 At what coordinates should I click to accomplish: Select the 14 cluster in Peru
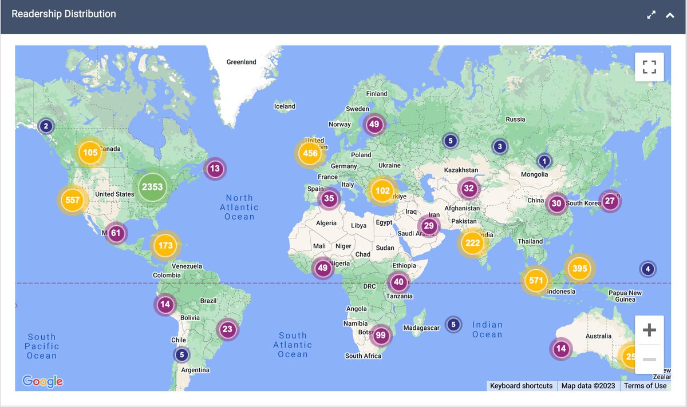(x=165, y=304)
